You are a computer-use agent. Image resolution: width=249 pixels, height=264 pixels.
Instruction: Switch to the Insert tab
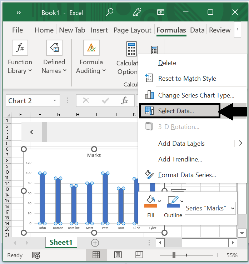click(99, 30)
